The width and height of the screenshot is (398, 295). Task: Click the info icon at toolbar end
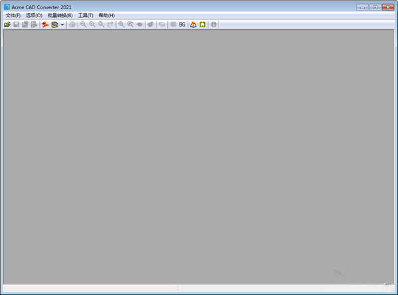(214, 25)
